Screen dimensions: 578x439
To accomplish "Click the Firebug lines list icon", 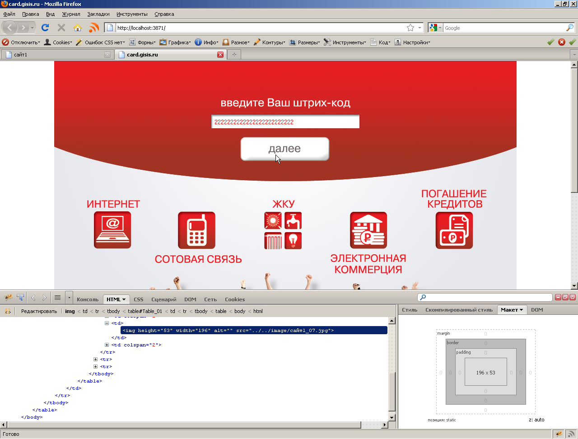I will 57,298.
